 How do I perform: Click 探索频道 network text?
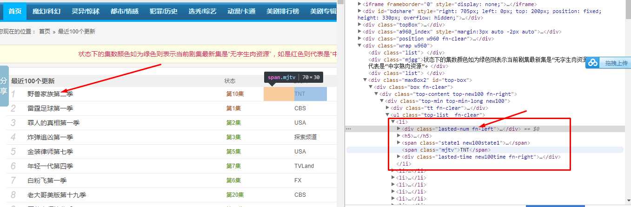coord(306,137)
